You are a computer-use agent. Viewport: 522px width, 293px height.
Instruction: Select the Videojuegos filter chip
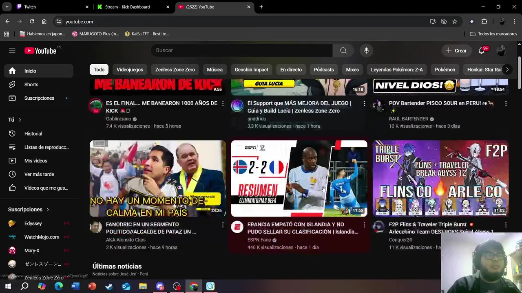click(x=130, y=70)
